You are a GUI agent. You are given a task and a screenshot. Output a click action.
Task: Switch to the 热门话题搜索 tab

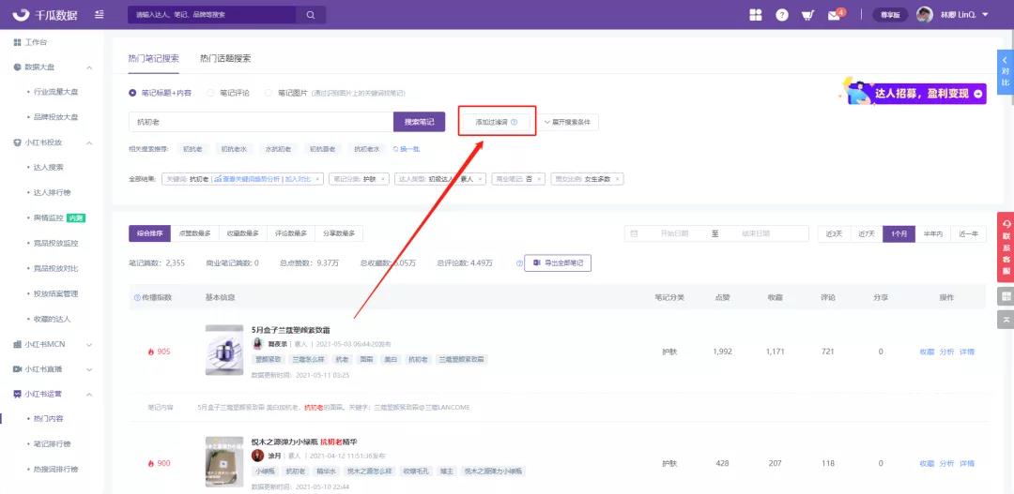click(224, 58)
